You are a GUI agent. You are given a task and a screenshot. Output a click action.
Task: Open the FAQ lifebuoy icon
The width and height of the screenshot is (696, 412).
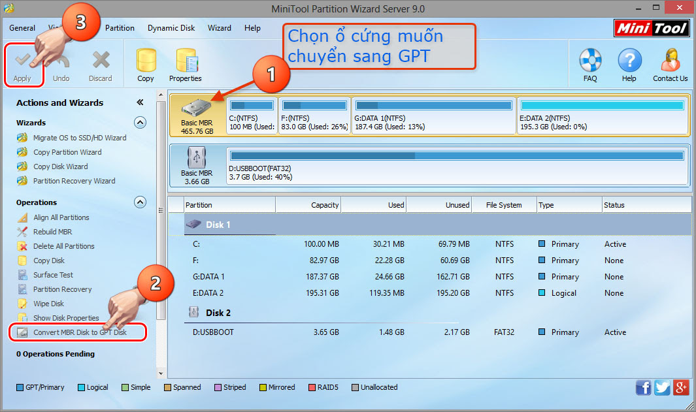(x=590, y=60)
